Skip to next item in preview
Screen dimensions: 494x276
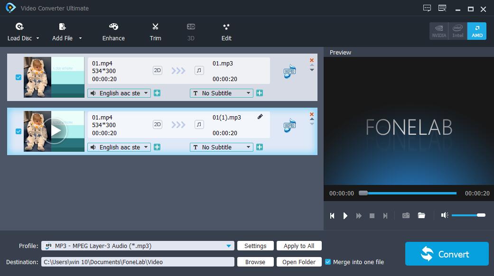385,216
